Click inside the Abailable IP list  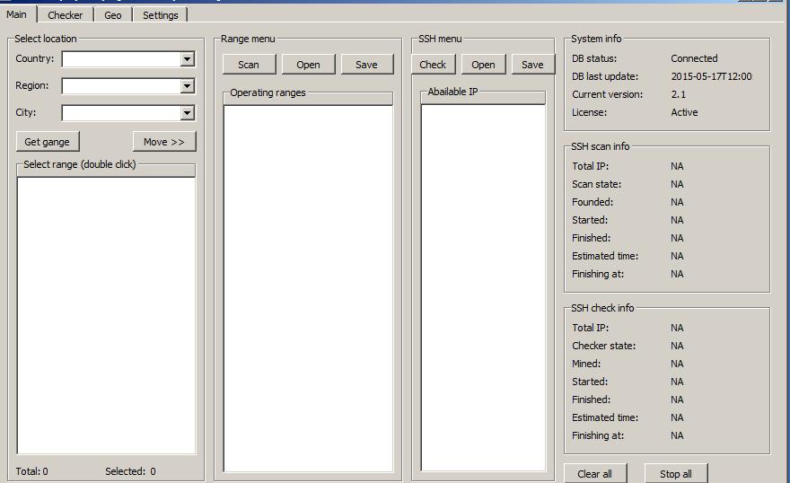tap(483, 287)
